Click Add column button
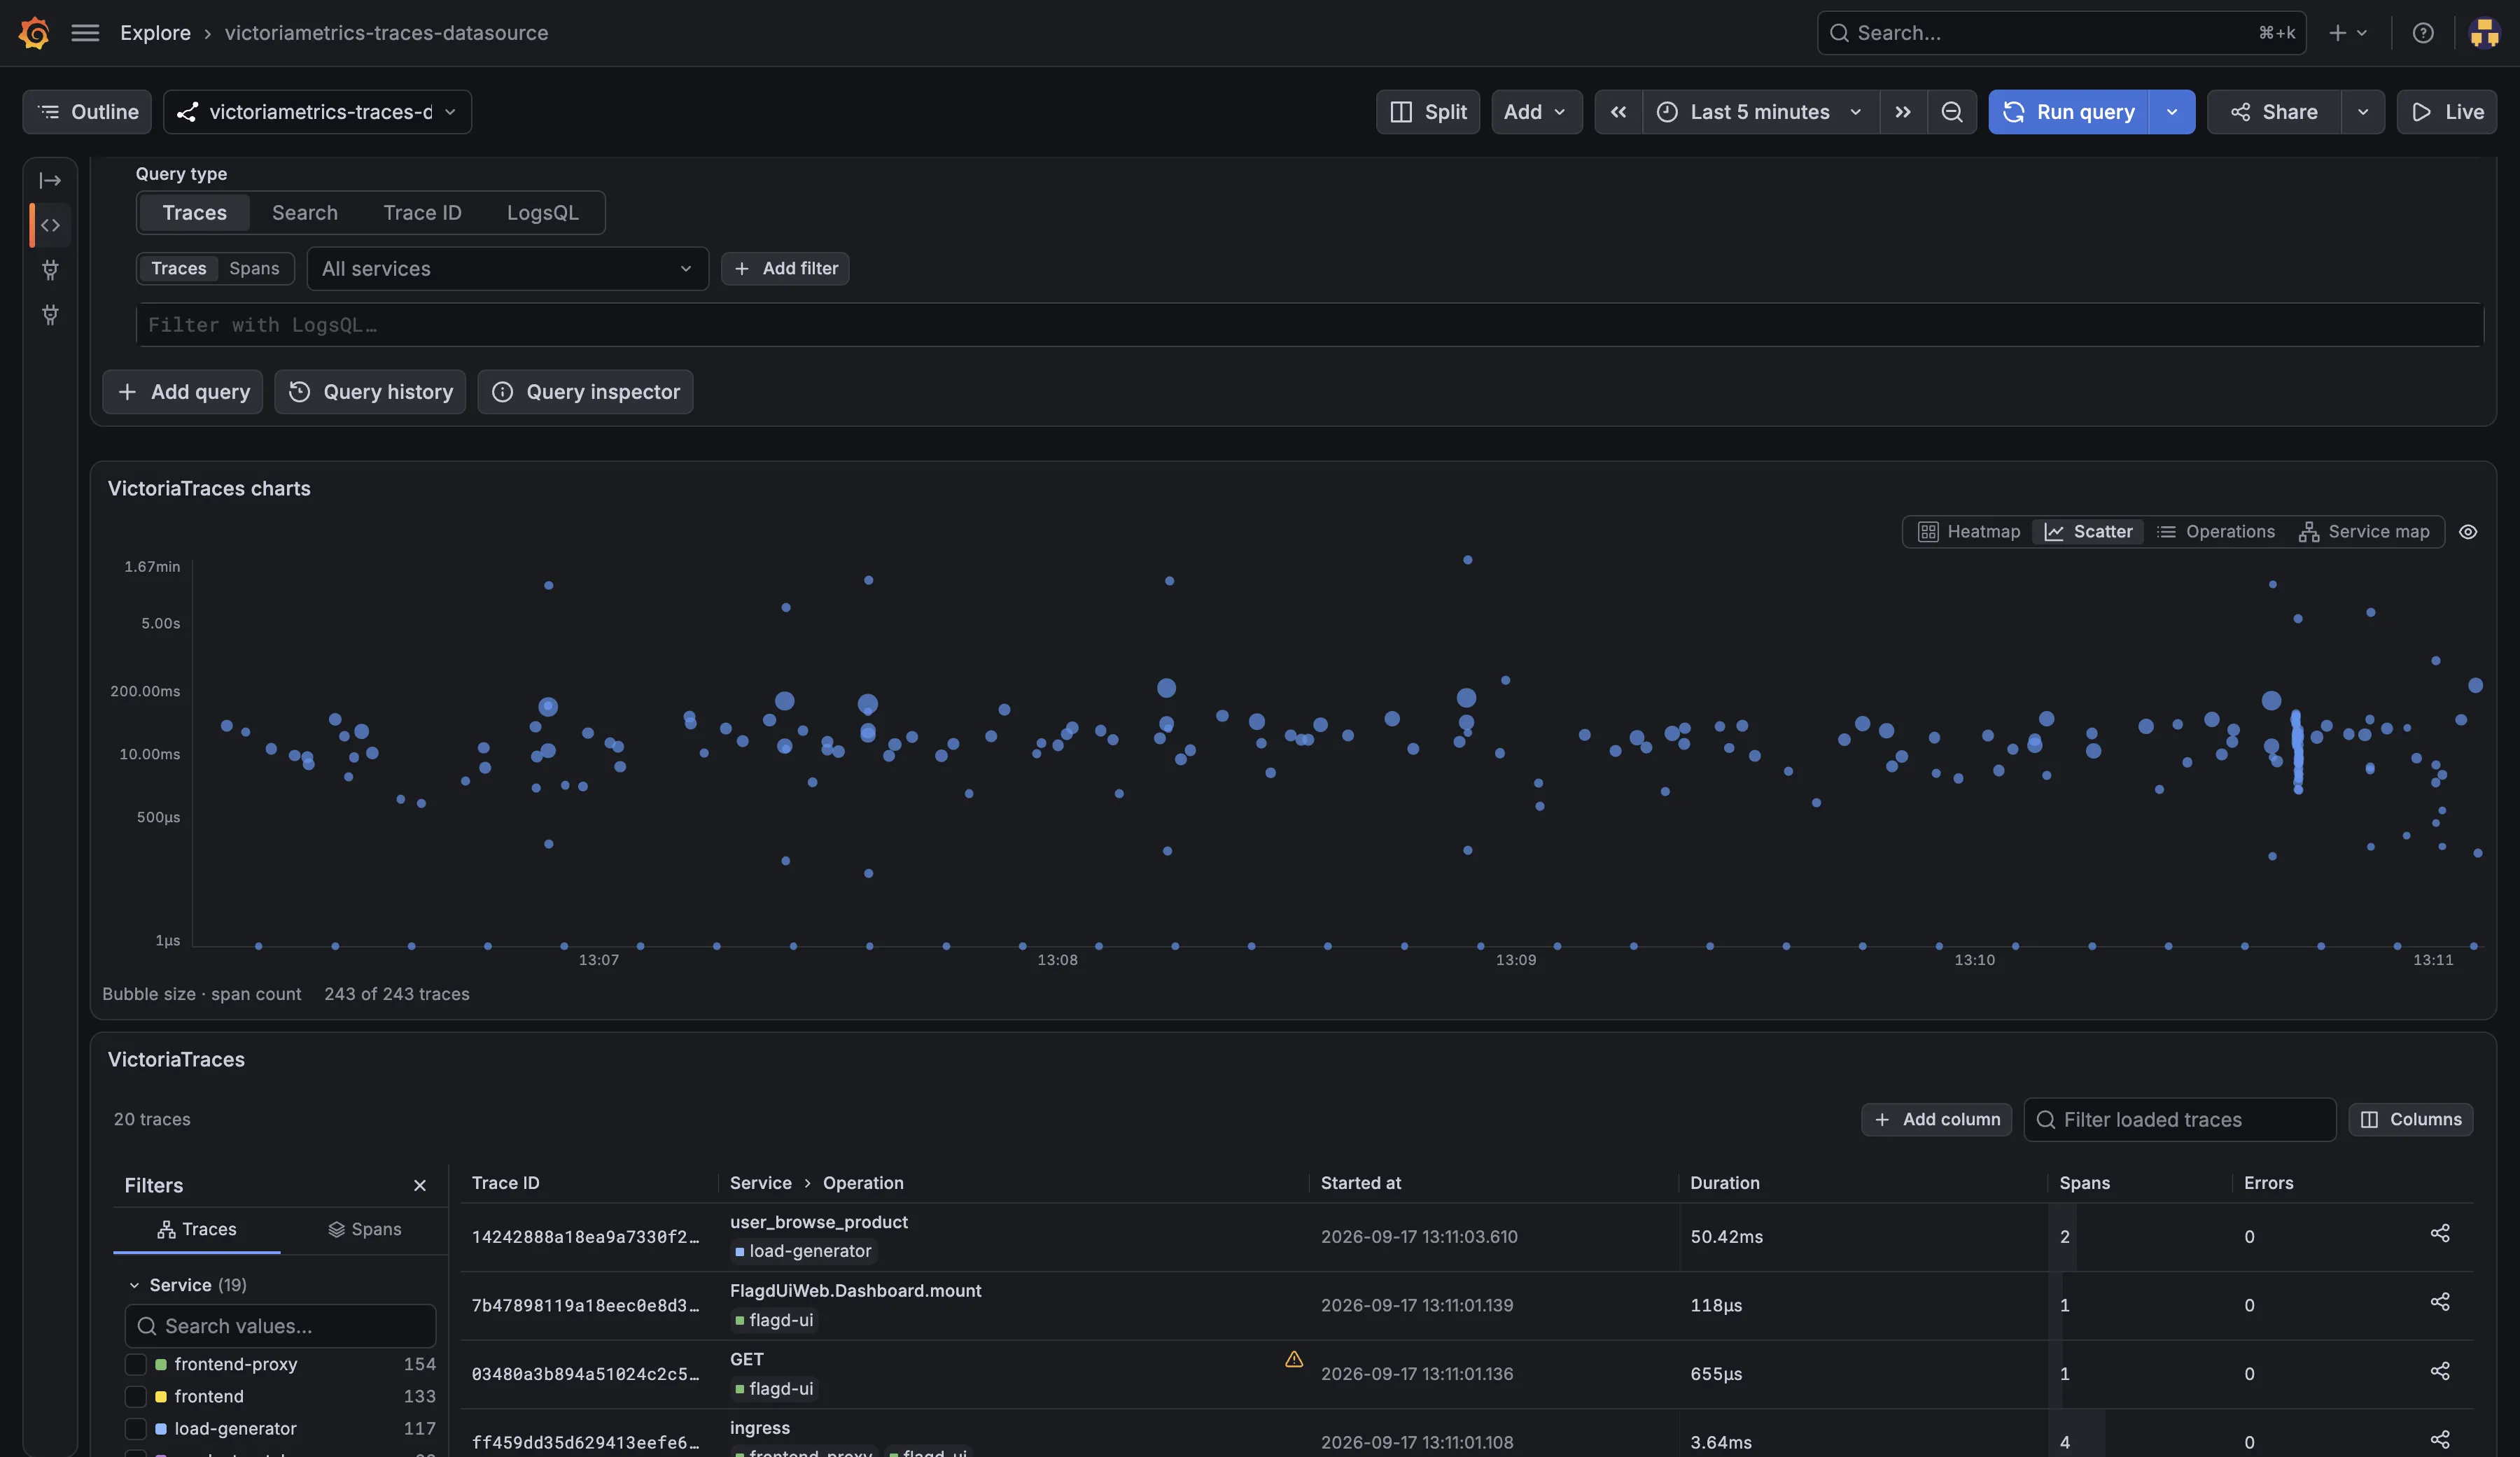 point(1936,1119)
